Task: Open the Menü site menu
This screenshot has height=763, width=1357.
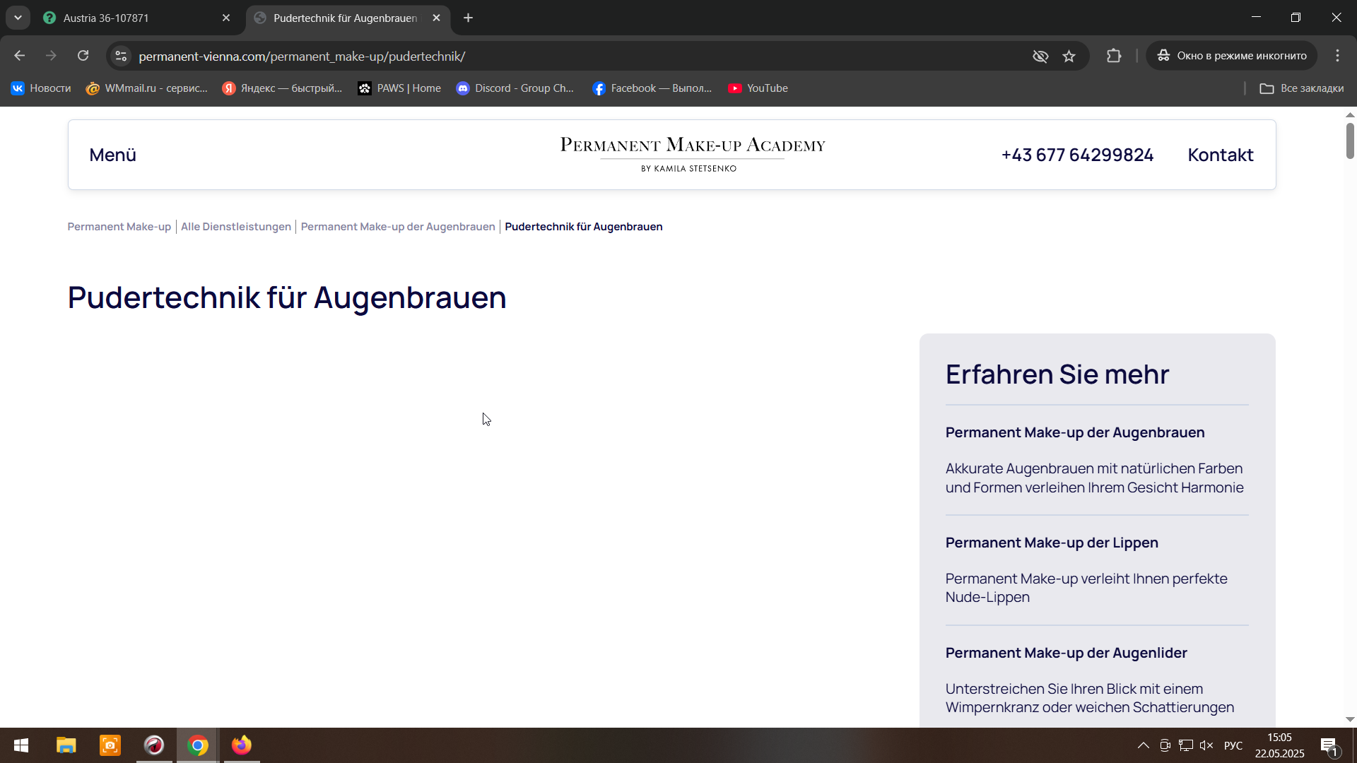Action: coord(112,155)
